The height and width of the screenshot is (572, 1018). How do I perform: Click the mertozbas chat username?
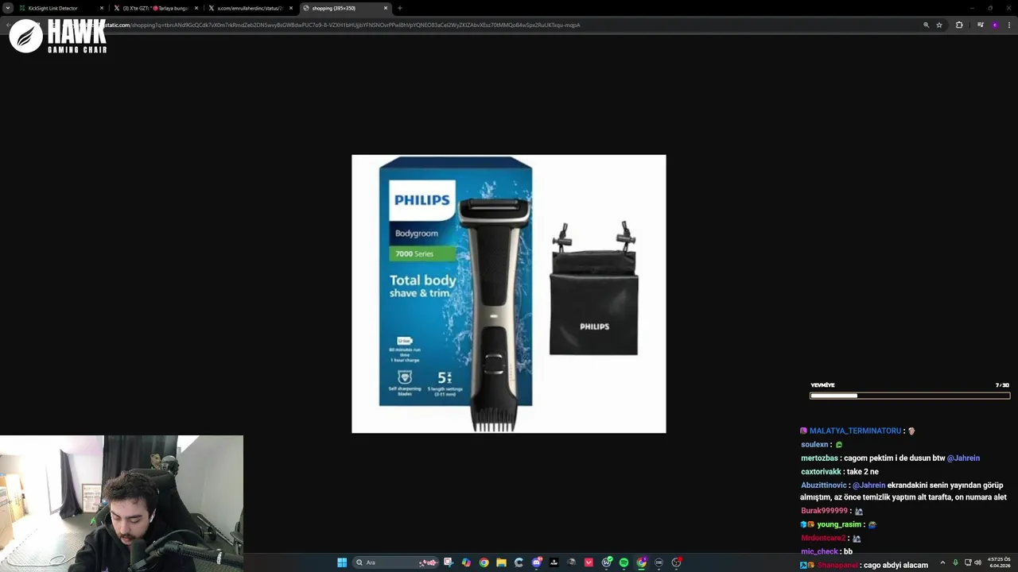coord(819,458)
